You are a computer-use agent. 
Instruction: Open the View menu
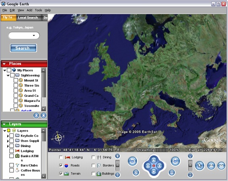point(21,10)
